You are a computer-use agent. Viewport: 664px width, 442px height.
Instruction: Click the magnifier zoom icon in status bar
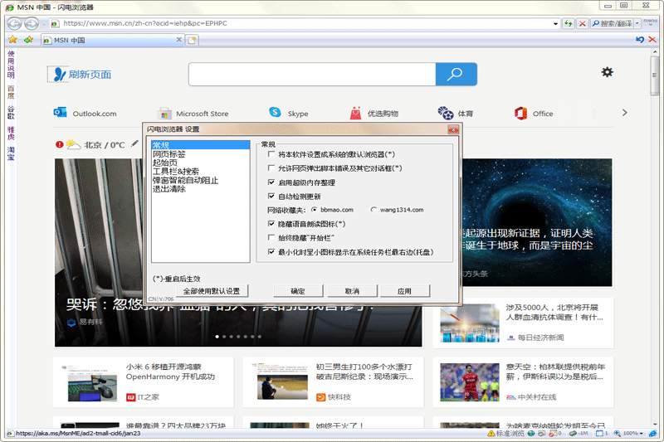[x=618, y=434]
